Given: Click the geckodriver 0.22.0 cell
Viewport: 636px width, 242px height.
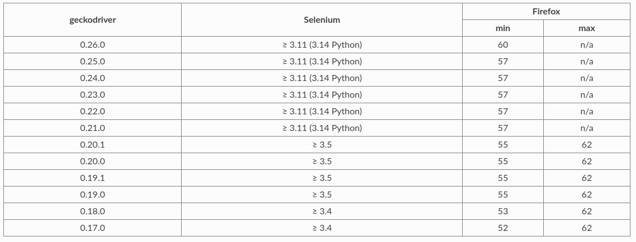Looking at the screenshot, I should coord(92,112).
